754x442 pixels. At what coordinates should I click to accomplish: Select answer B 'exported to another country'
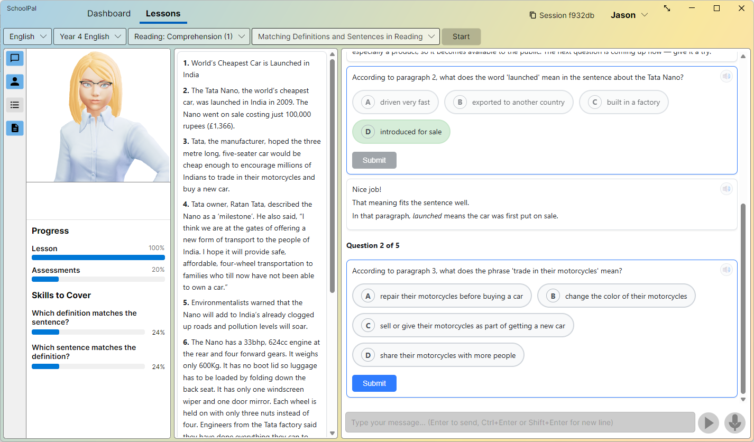coord(509,102)
